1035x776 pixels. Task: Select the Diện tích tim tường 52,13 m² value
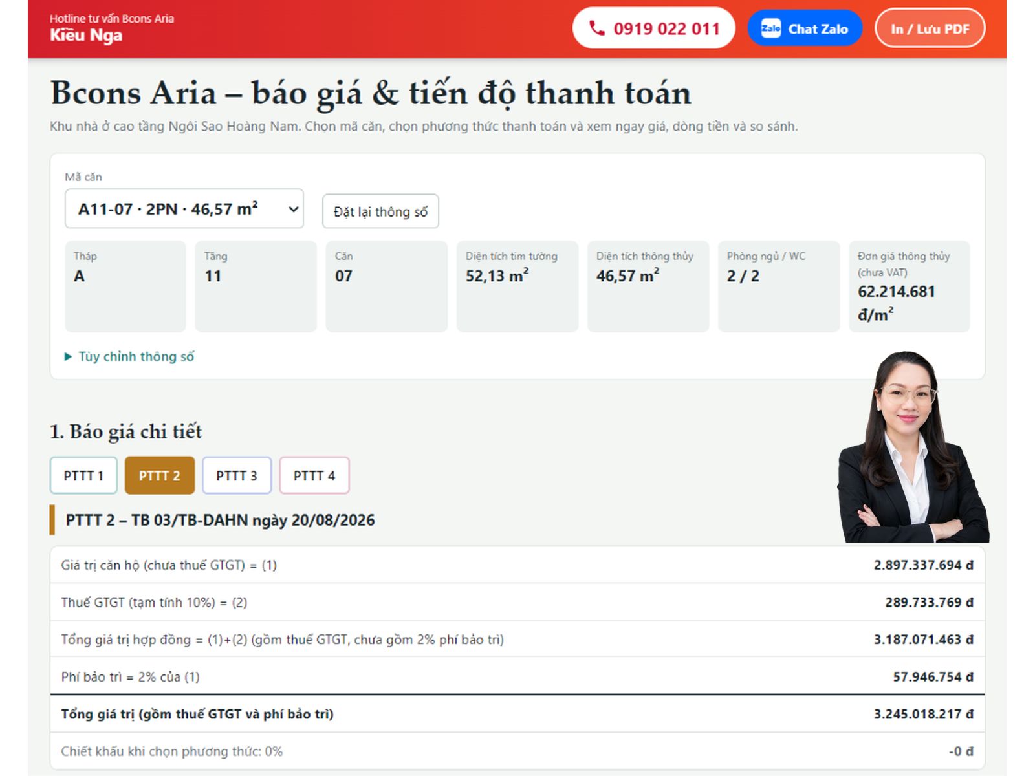click(x=497, y=276)
